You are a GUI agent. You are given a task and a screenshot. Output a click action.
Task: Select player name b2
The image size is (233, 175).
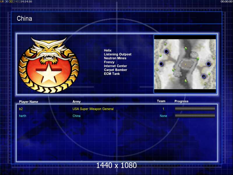21,109
